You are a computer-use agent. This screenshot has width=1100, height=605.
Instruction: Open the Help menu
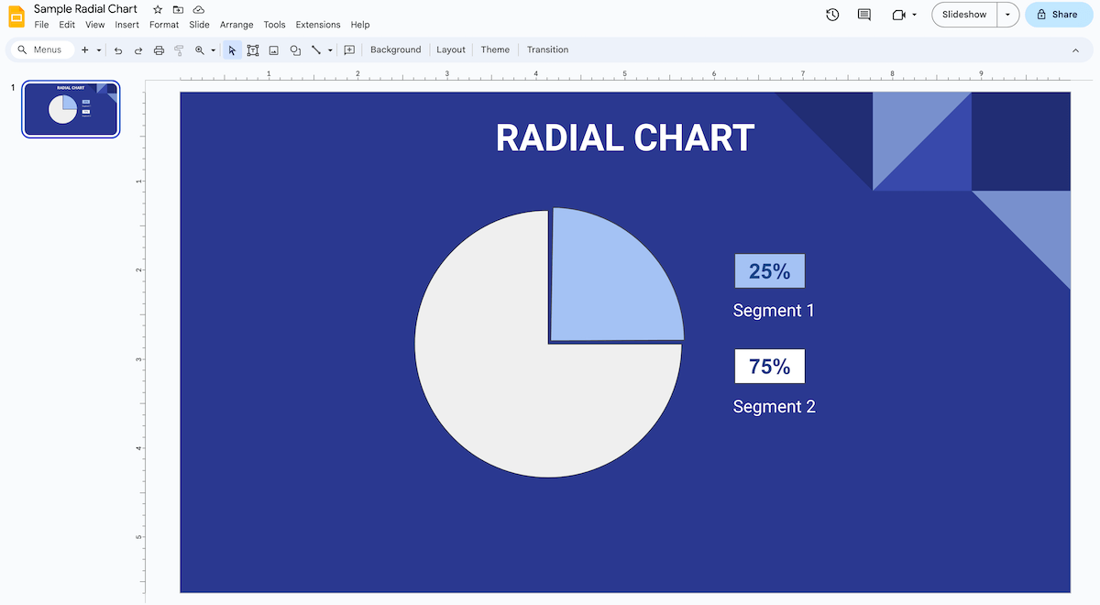[360, 25]
